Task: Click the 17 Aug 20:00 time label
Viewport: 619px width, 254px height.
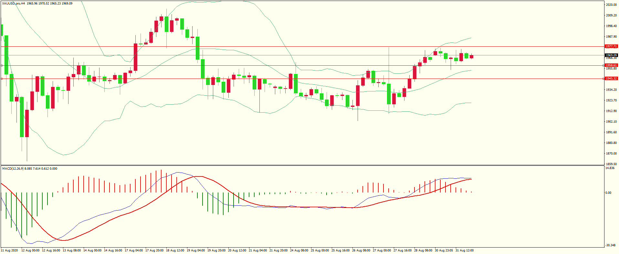Action: pyautogui.click(x=154, y=250)
